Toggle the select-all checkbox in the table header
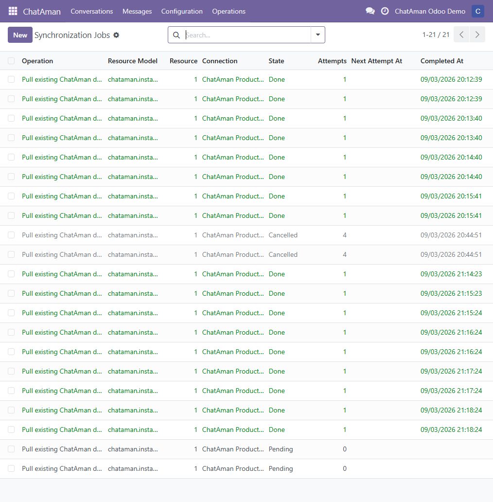The image size is (493, 502). [11, 61]
